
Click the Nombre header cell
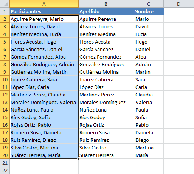coord(149,11)
